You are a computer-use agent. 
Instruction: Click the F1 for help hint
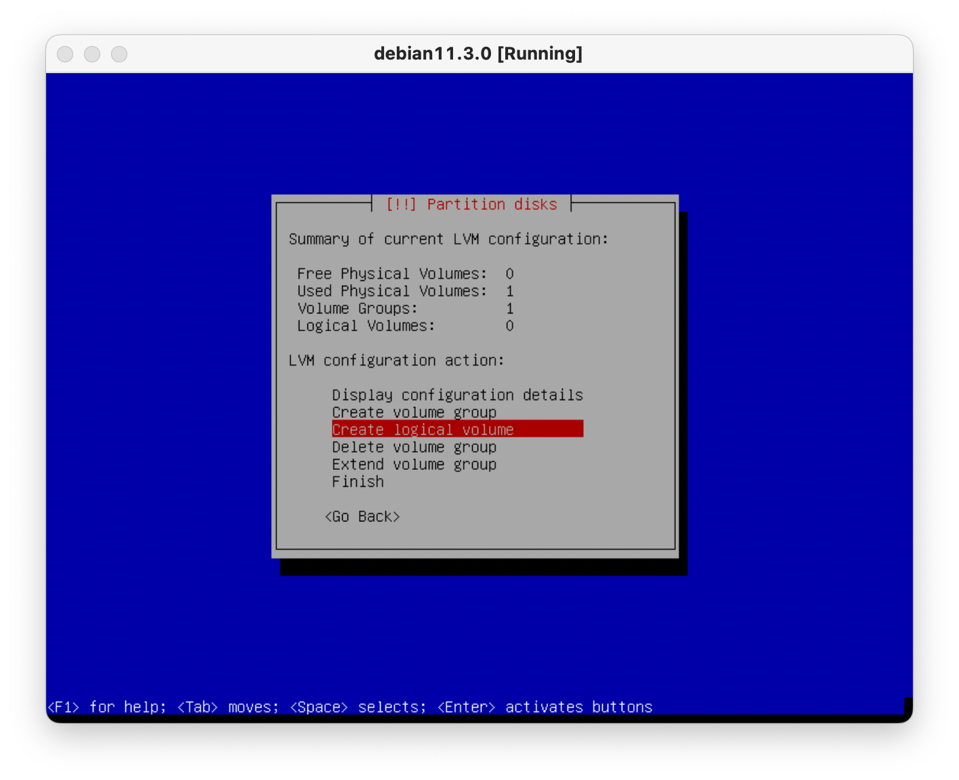pos(106,707)
